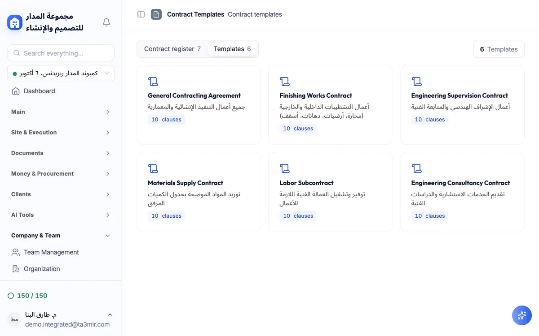The height and width of the screenshot is (336, 539).
Task: Switch to the Contract register tab
Action: [172, 49]
